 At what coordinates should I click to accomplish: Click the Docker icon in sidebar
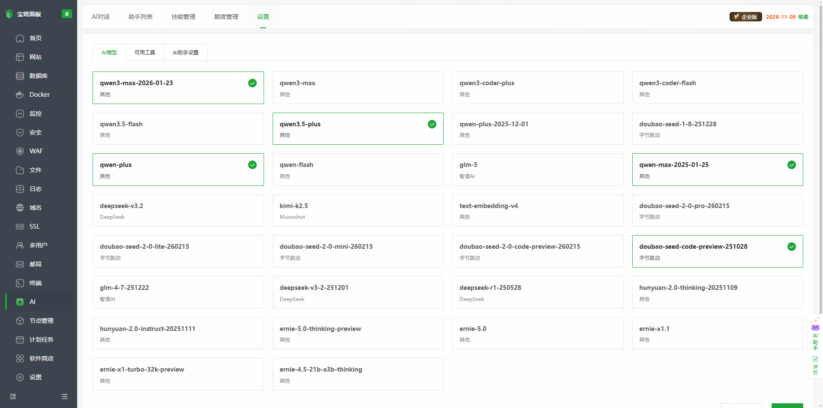[20, 95]
